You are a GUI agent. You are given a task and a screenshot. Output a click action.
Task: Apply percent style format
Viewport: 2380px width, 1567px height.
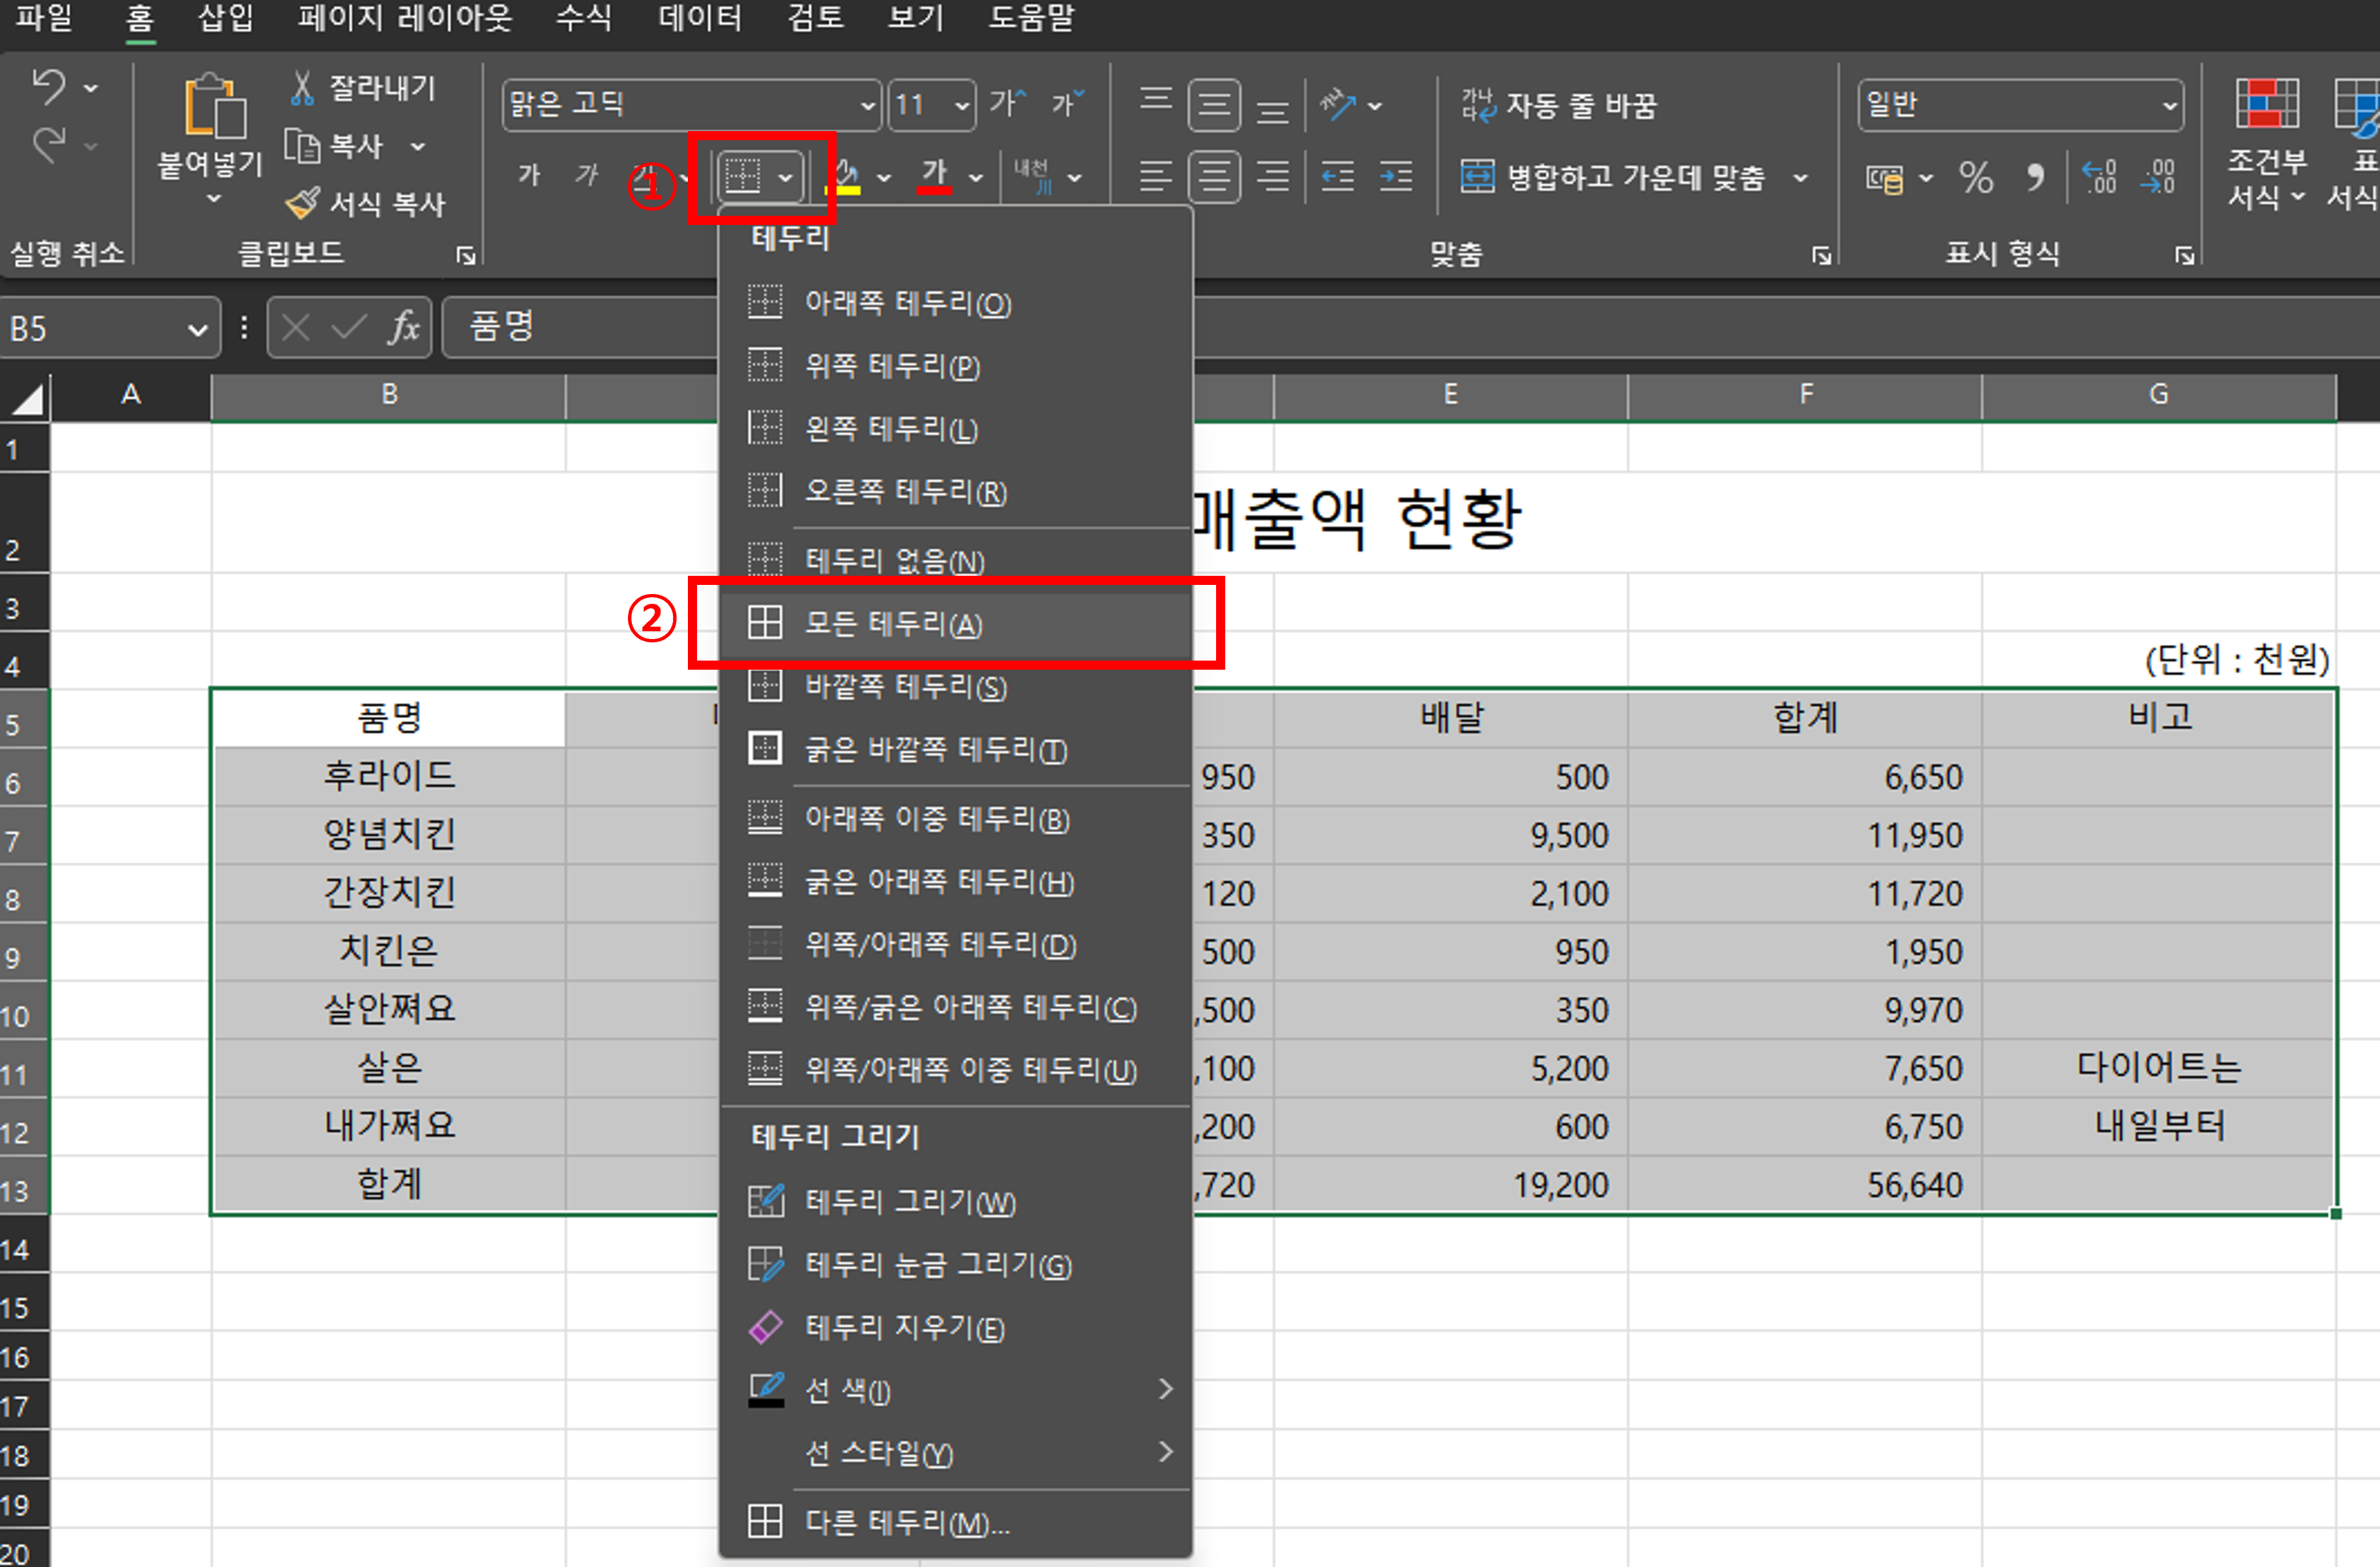click(x=1975, y=178)
